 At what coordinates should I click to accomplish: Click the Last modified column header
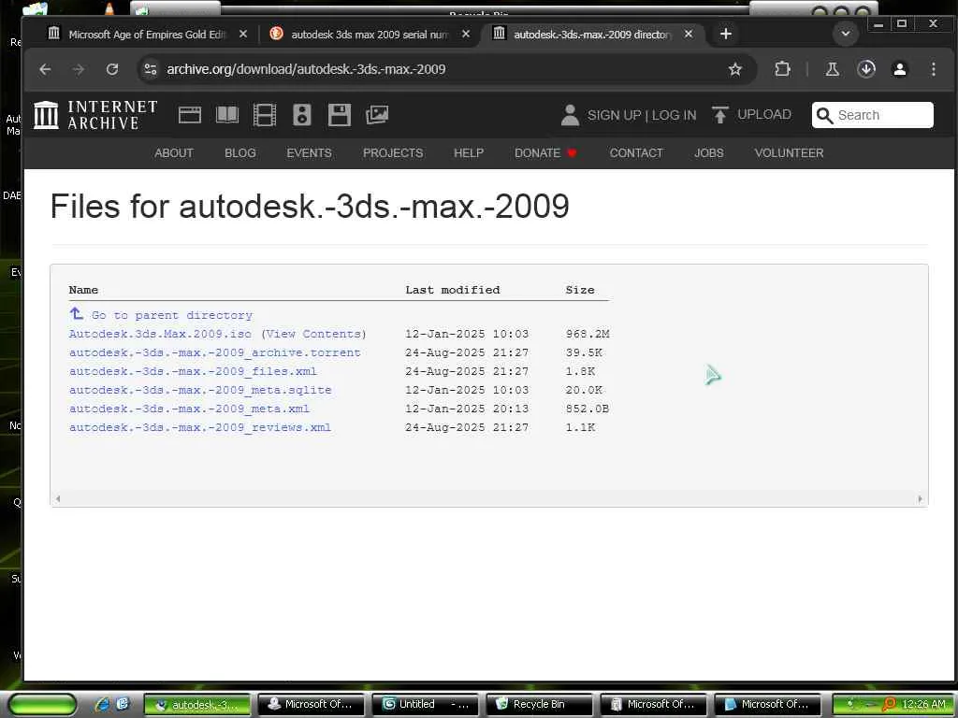tap(453, 290)
